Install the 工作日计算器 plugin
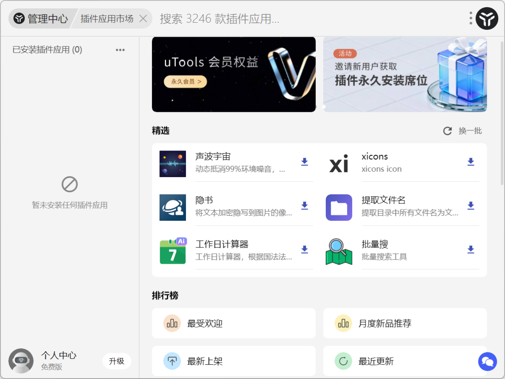 point(304,249)
